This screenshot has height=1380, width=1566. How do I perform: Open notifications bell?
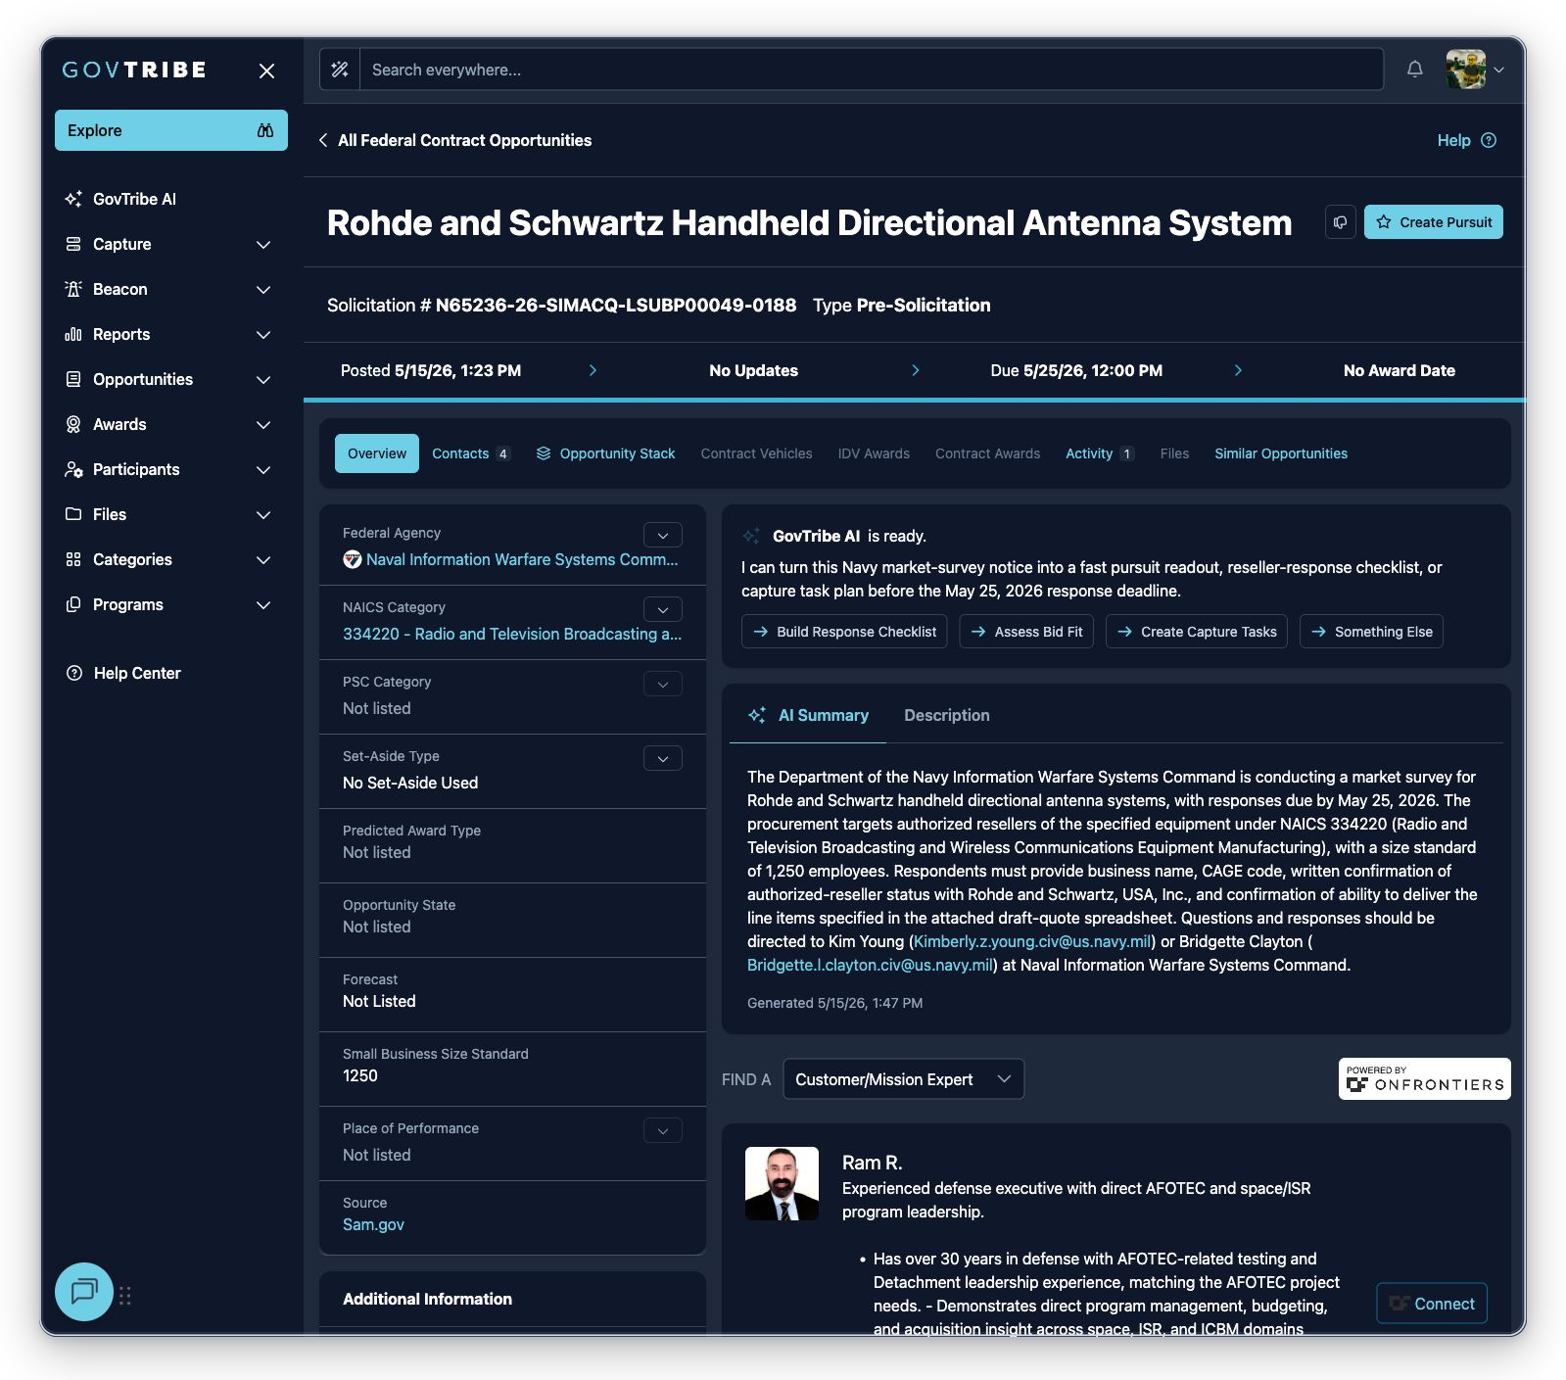click(1415, 70)
